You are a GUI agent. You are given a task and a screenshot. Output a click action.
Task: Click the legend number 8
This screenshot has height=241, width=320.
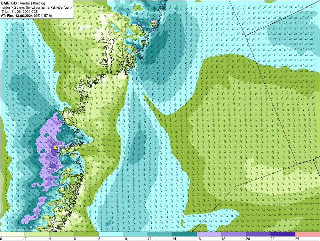click(x=99, y=239)
